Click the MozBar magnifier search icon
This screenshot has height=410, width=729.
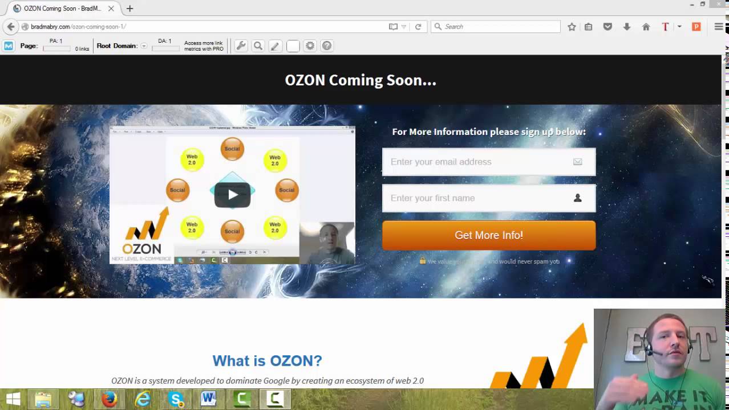(x=258, y=46)
